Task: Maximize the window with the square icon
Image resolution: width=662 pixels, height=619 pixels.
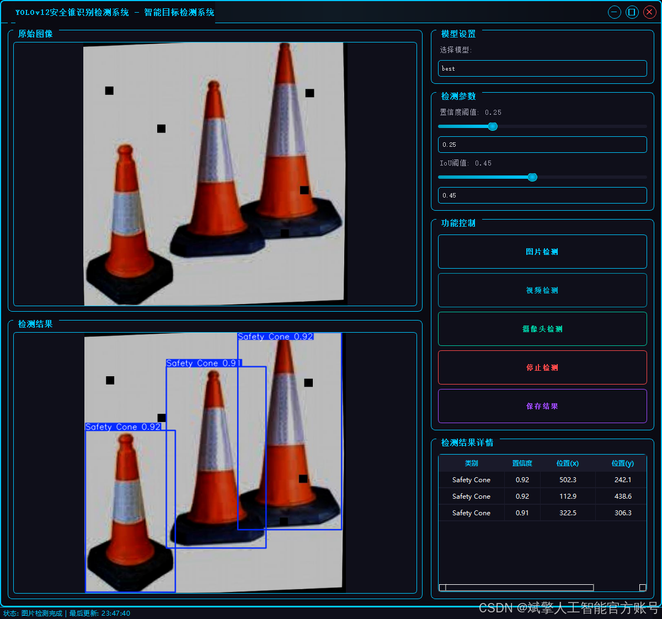Action: (x=632, y=12)
